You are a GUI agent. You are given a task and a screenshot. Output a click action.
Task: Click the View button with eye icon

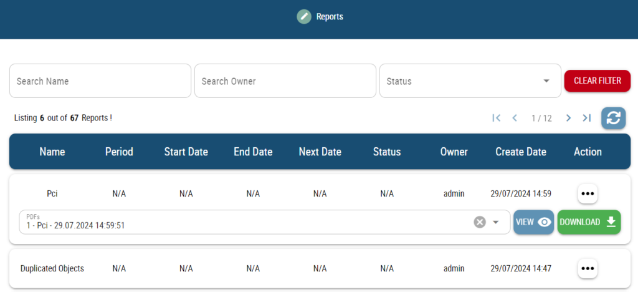(x=533, y=222)
